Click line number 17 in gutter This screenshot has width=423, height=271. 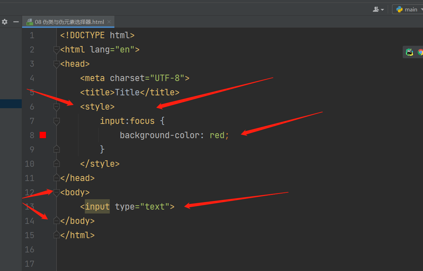tap(30, 264)
